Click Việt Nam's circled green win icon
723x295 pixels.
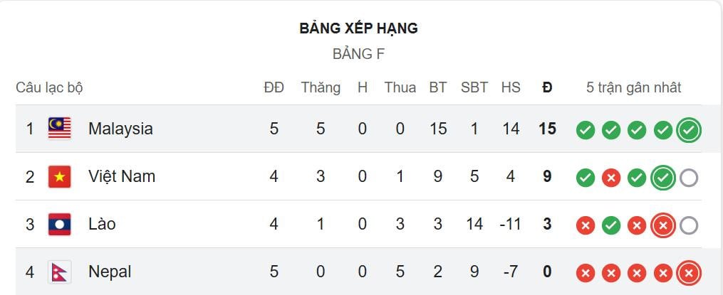[x=662, y=178]
